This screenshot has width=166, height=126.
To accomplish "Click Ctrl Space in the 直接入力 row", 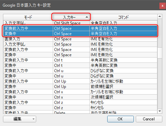I will 71,39.
